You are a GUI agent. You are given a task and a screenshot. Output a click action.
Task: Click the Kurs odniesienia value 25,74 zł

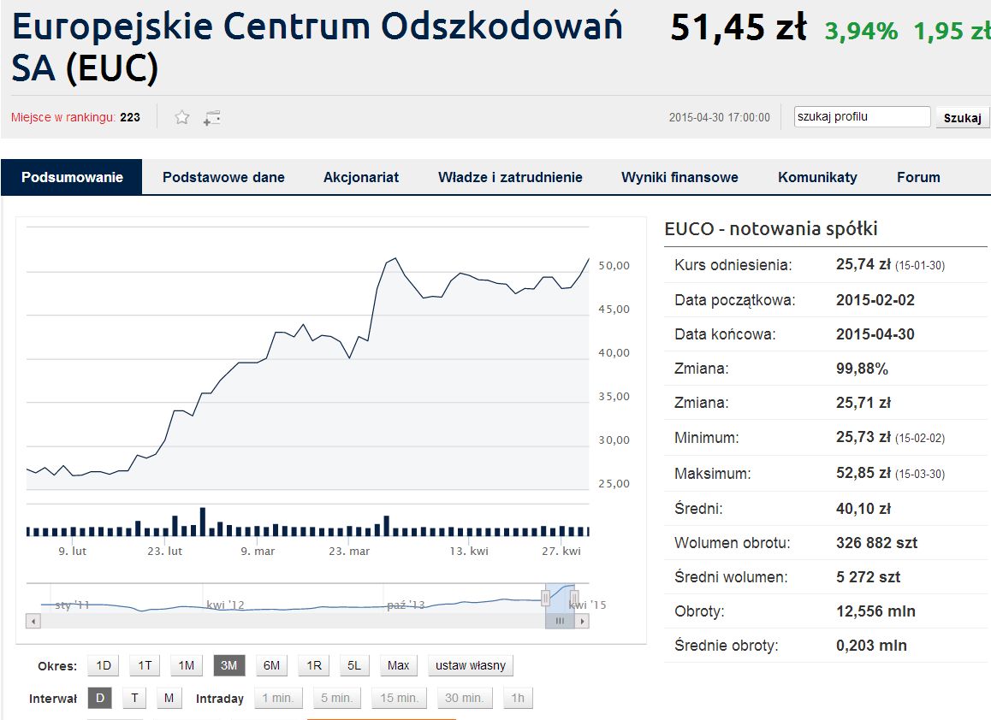(x=863, y=264)
